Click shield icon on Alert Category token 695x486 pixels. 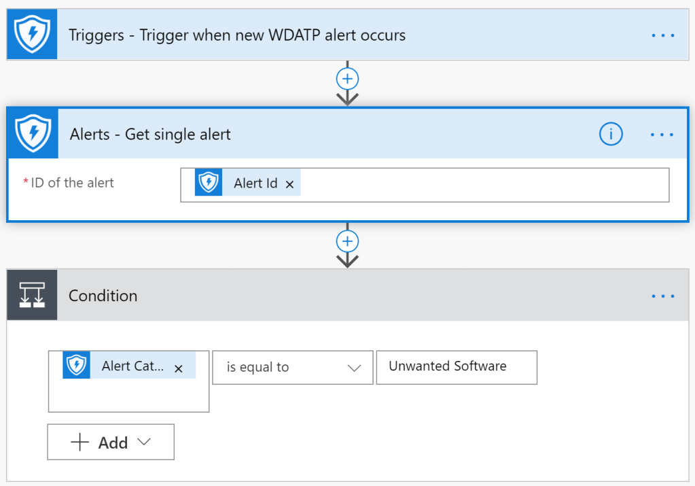pos(77,366)
